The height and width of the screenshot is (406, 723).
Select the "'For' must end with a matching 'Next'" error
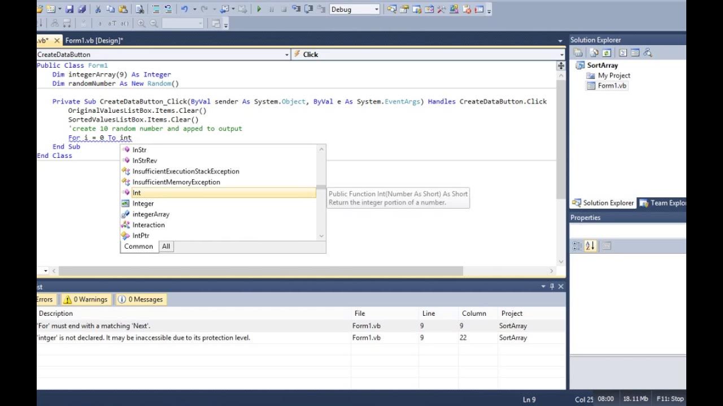tap(300, 326)
